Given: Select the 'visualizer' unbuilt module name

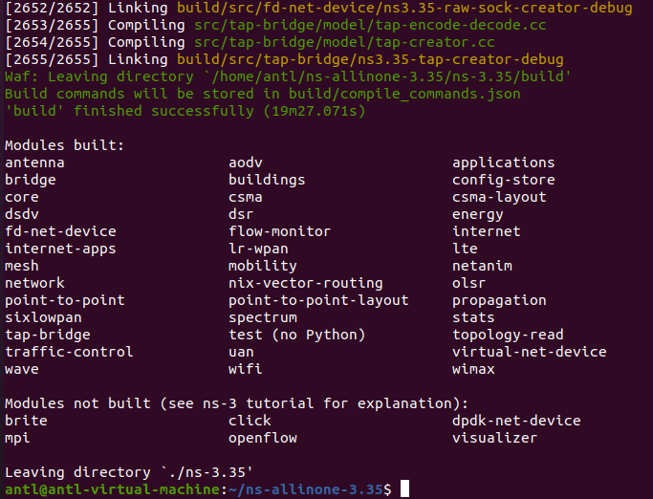Looking at the screenshot, I should point(494,438).
